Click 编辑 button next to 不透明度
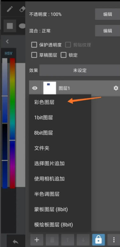 (x=108, y=14)
